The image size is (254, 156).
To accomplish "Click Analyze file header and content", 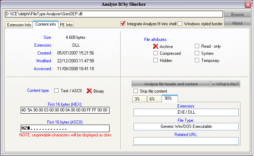I will [x=171, y=84].
